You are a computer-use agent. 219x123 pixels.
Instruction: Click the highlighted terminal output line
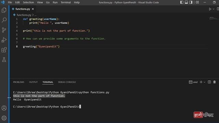[39, 96]
